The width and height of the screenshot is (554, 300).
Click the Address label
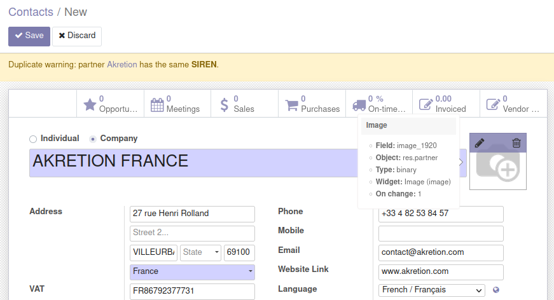click(46, 212)
